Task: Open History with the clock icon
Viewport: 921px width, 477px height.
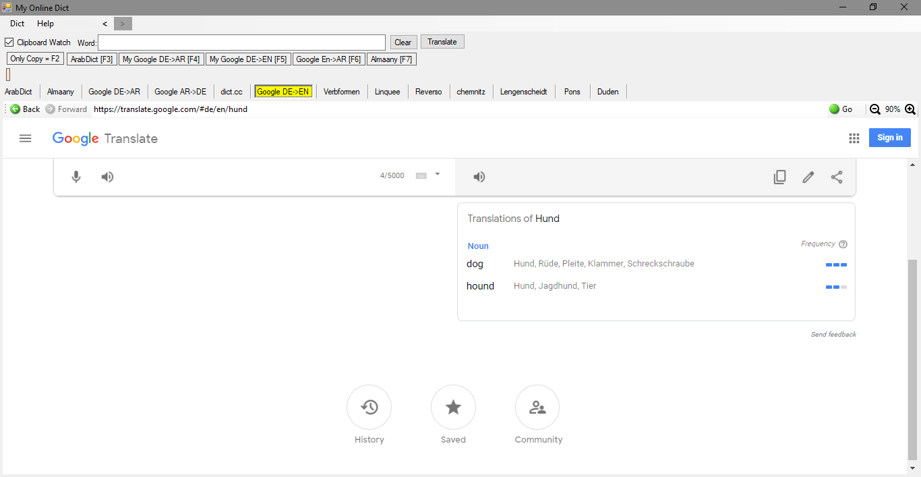Action: [369, 407]
